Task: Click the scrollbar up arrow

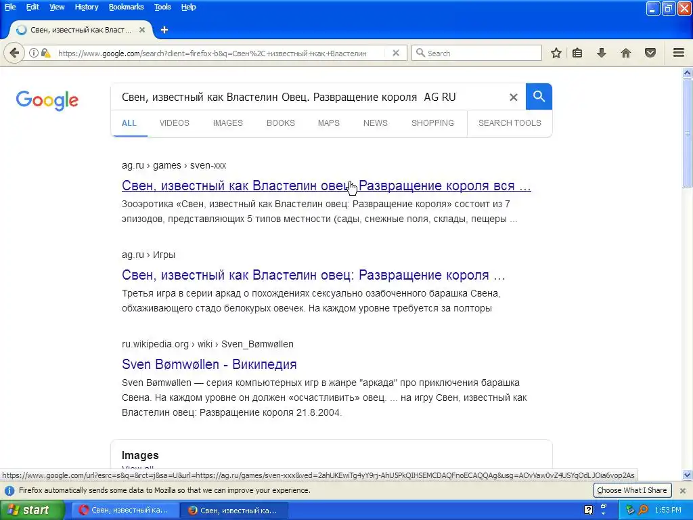Action: (x=688, y=72)
